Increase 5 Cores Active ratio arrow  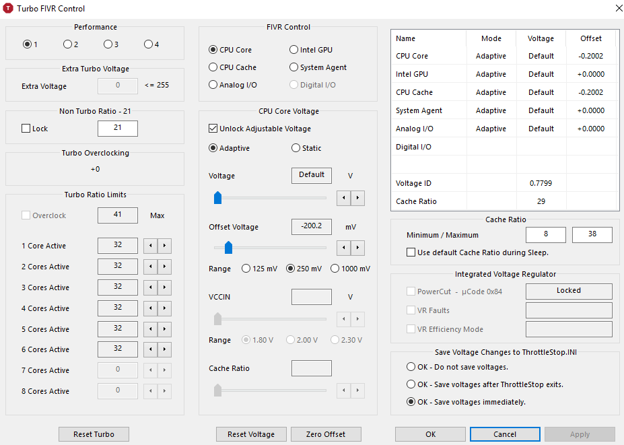164,329
